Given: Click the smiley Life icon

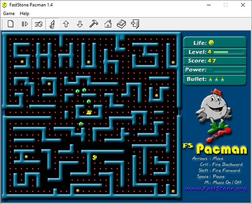Looking at the screenshot, I should coord(211,43).
